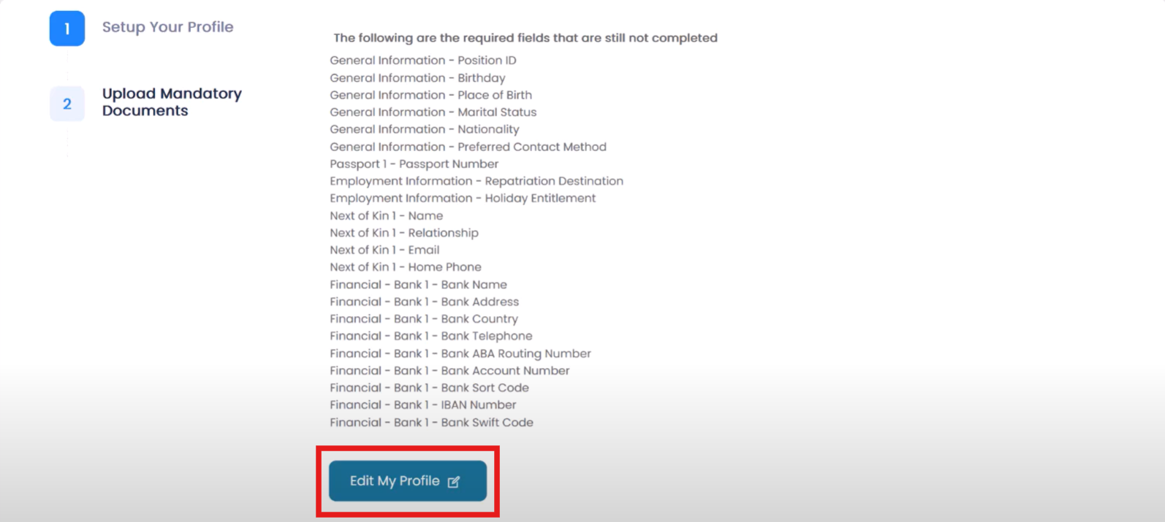This screenshot has width=1165, height=522.
Task: Click Holiday Entitlement entry
Action: (463, 199)
